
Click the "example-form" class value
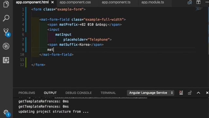(69, 10)
